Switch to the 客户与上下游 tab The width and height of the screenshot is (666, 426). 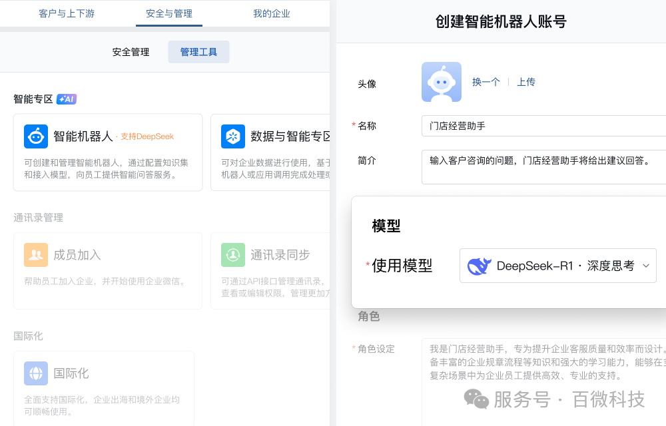[x=67, y=13]
